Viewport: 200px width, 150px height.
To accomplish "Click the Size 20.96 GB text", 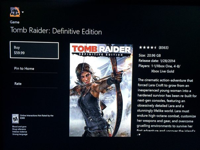I will (150, 55).
